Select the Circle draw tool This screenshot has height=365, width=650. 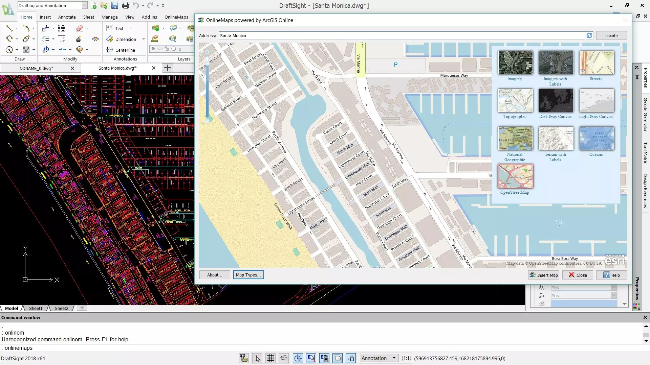pos(9,50)
